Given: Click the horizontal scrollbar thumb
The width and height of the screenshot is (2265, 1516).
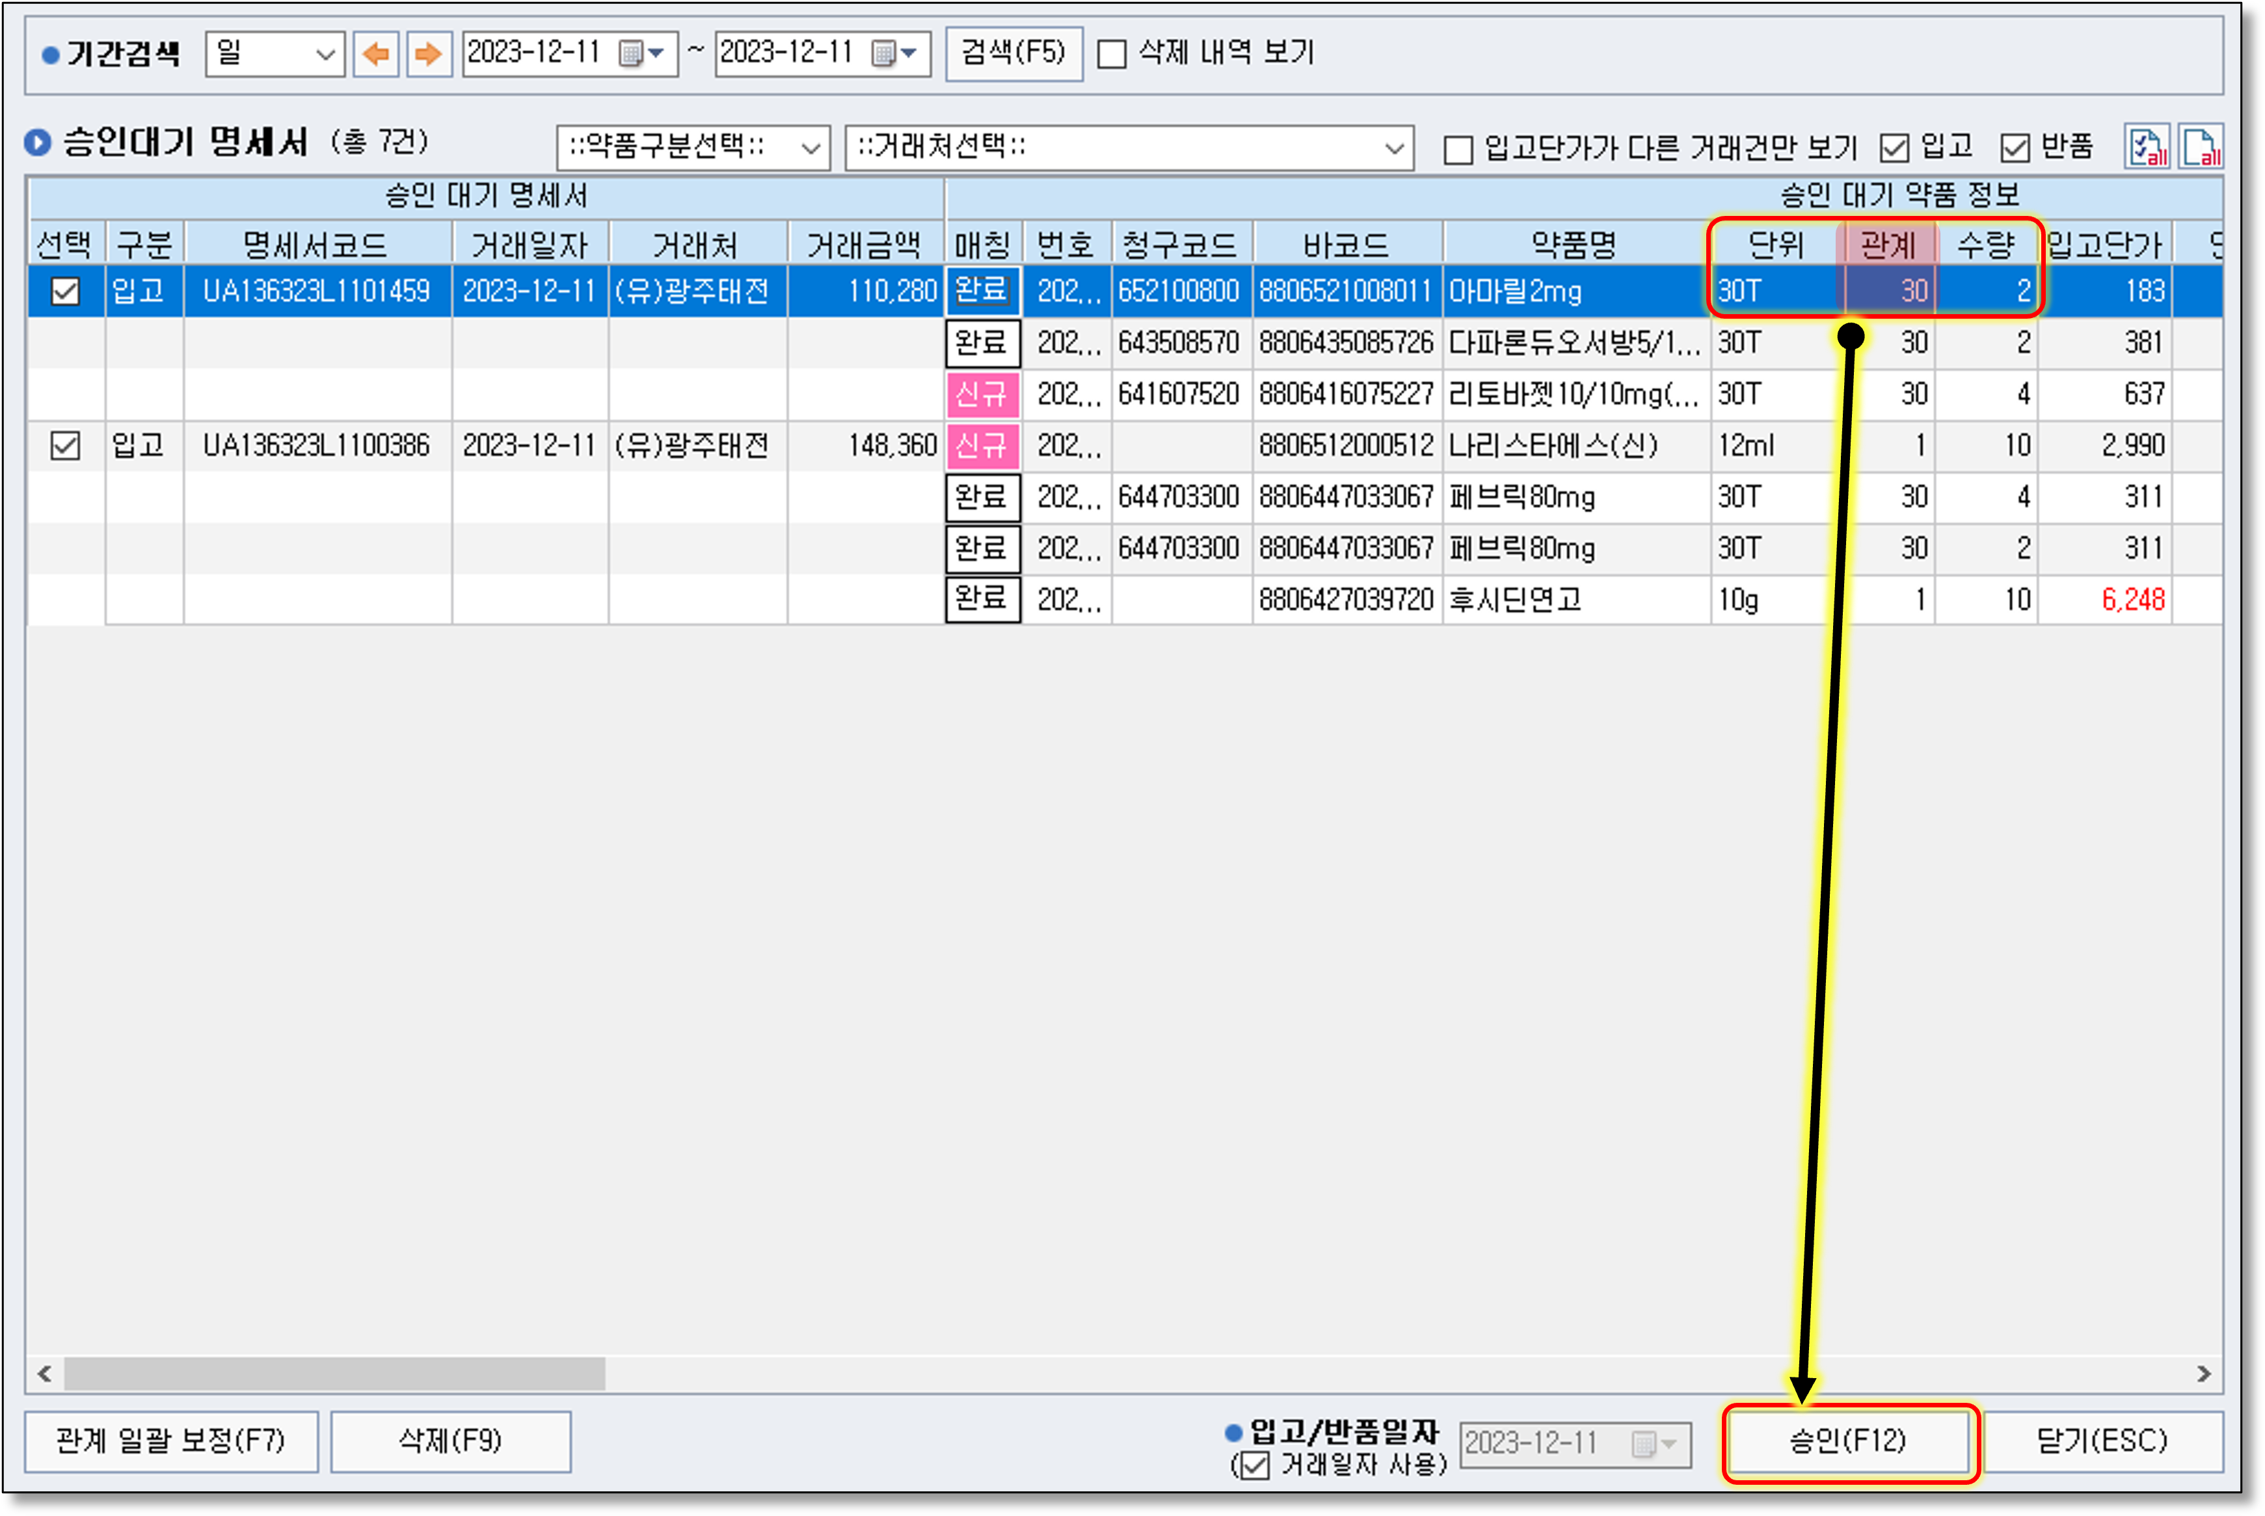Looking at the screenshot, I should 334,1374.
